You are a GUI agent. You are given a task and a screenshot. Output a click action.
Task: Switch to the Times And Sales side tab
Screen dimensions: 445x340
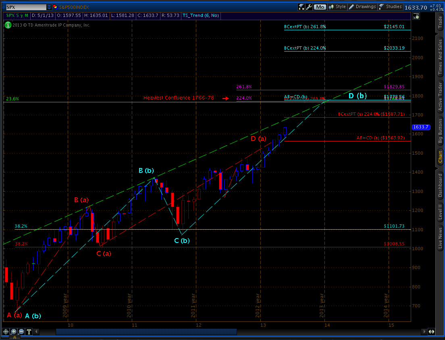(x=440, y=57)
